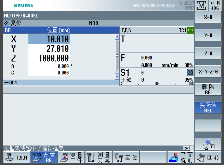Open 测量刀具 softkey
The image size is (224, 165).
[98, 157]
